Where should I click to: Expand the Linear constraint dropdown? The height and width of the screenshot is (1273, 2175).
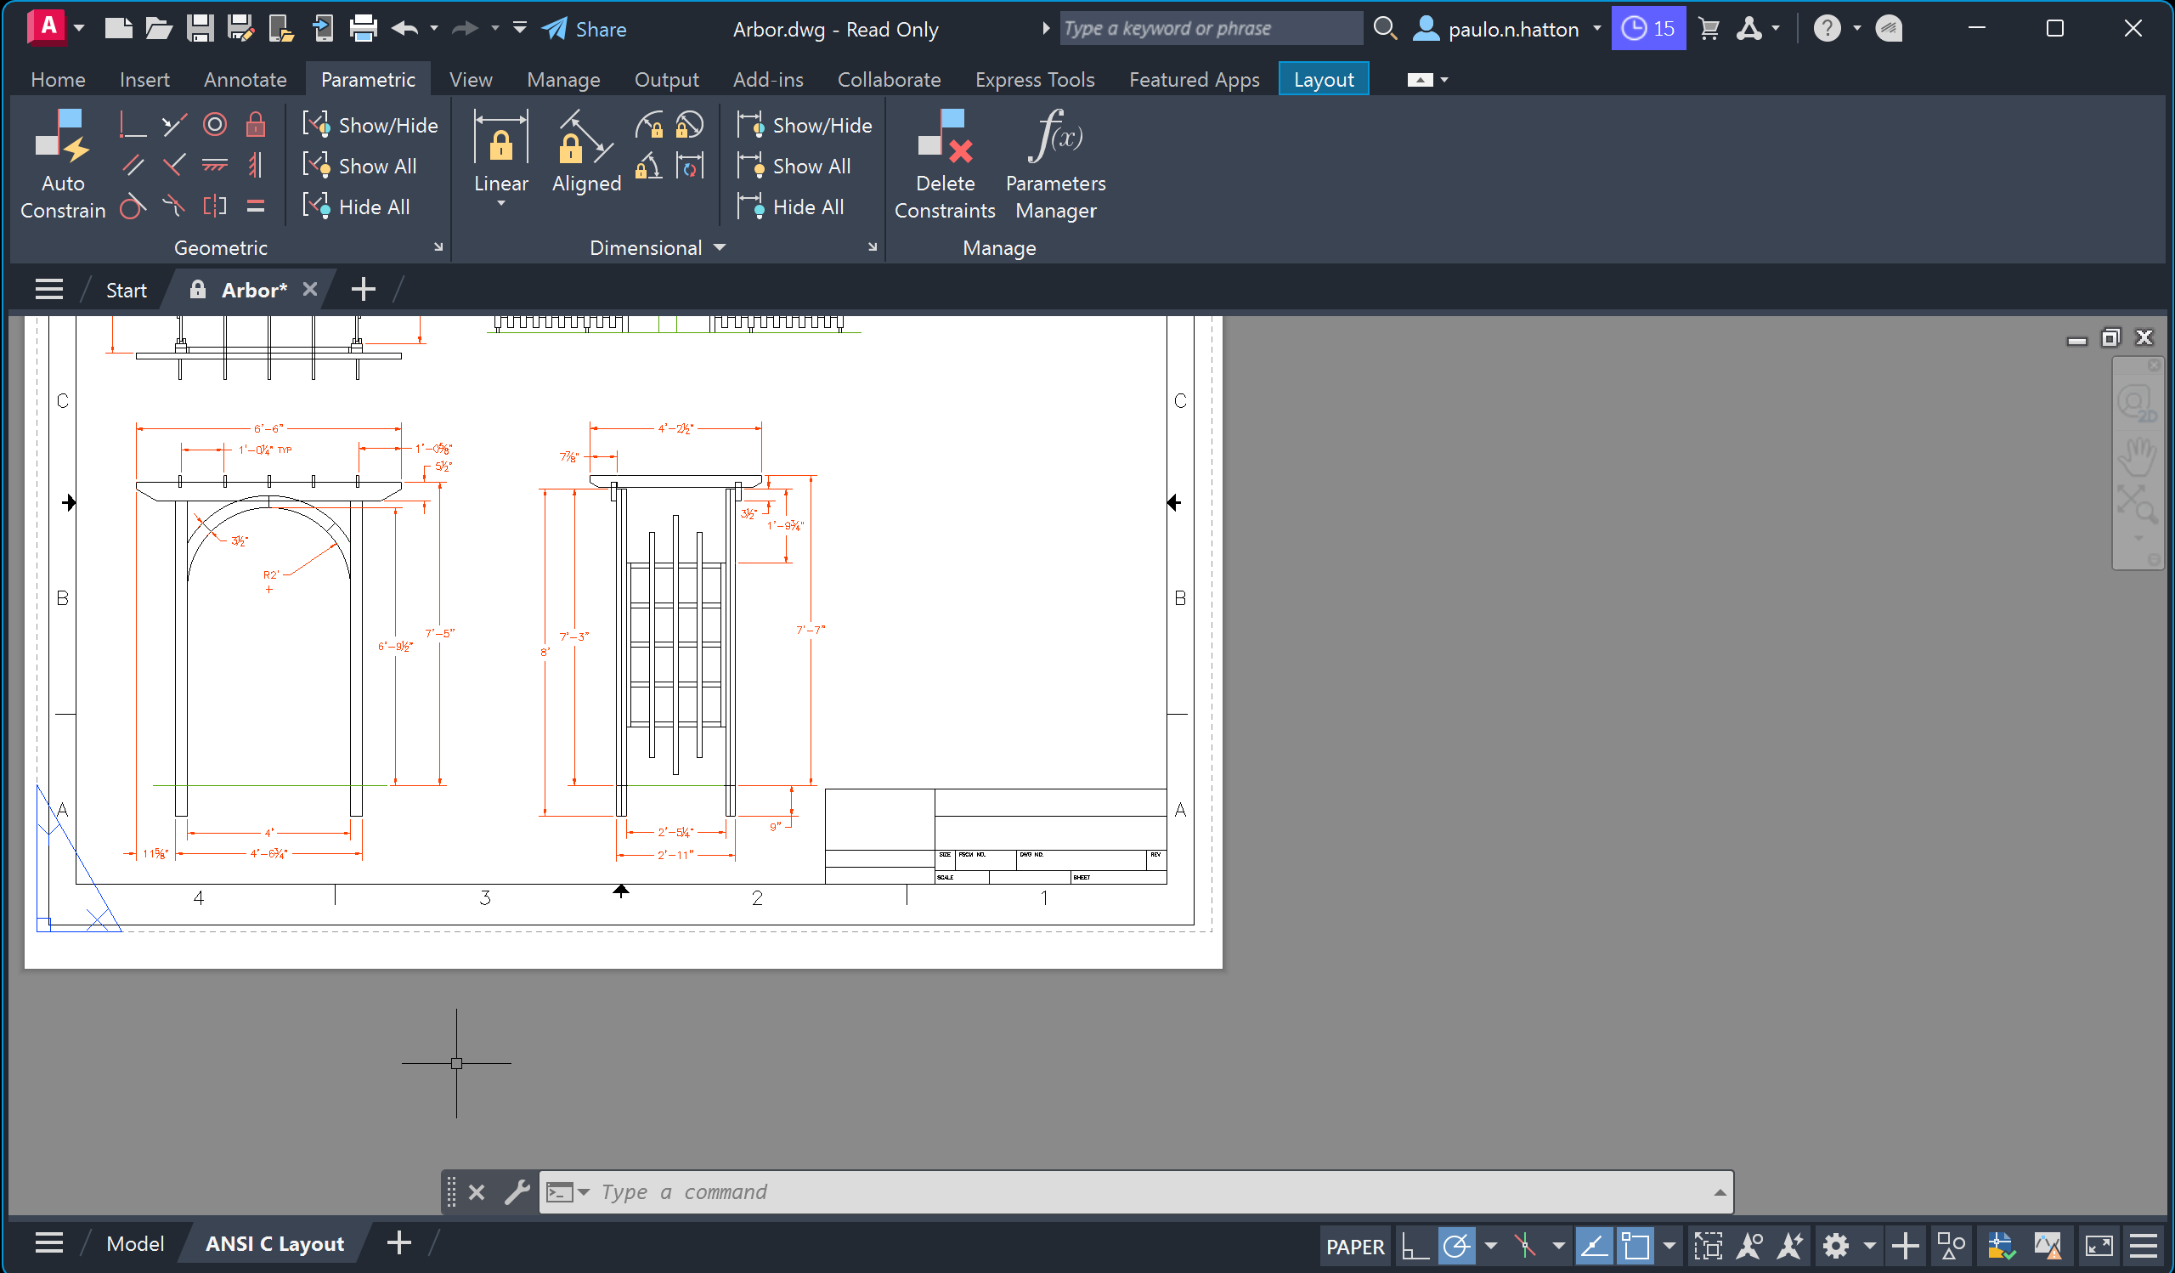point(500,205)
